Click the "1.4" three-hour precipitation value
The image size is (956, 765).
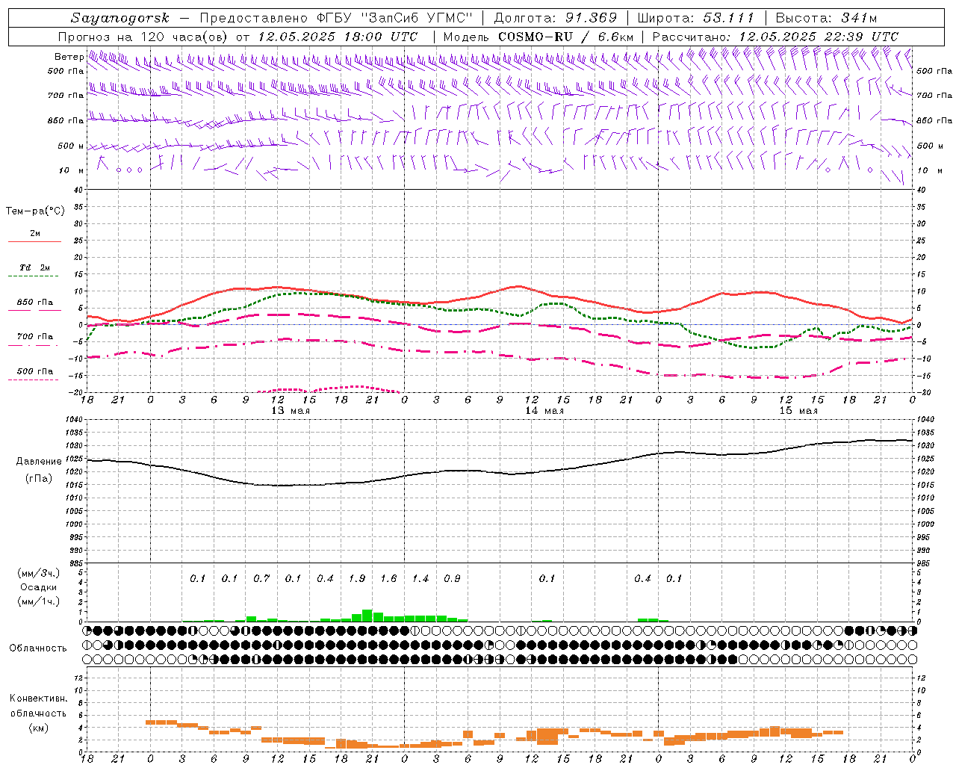[420, 579]
